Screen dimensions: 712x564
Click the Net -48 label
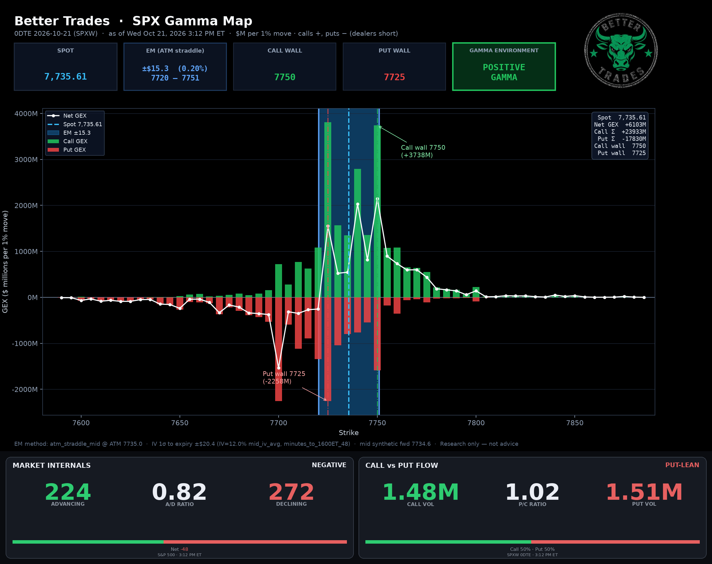click(x=179, y=549)
